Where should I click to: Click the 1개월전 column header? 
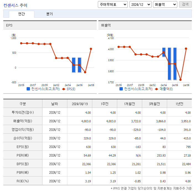pos(129,104)
